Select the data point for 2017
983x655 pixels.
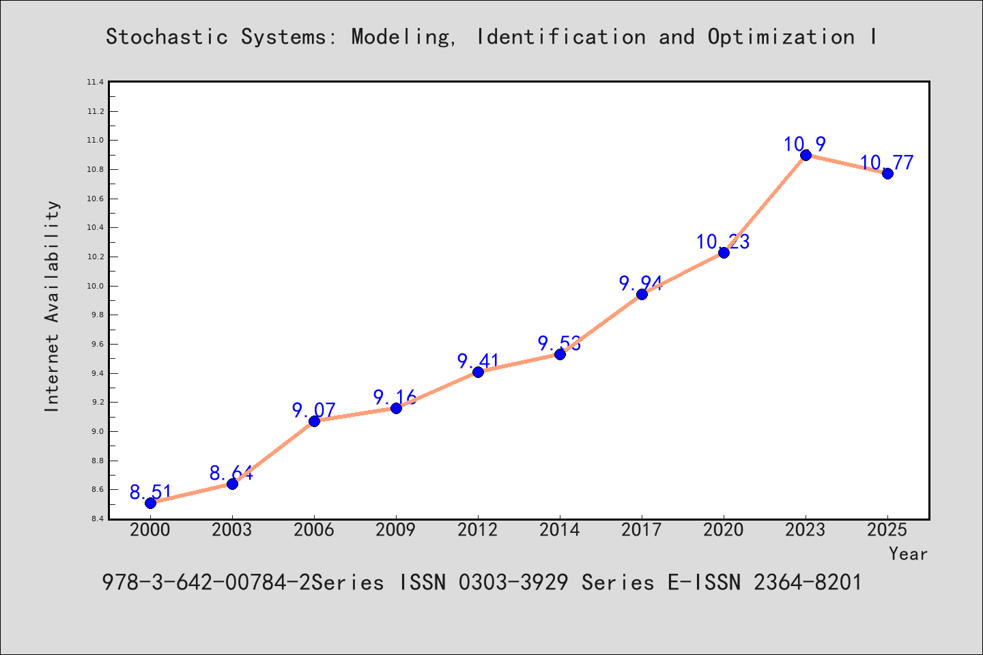642,294
